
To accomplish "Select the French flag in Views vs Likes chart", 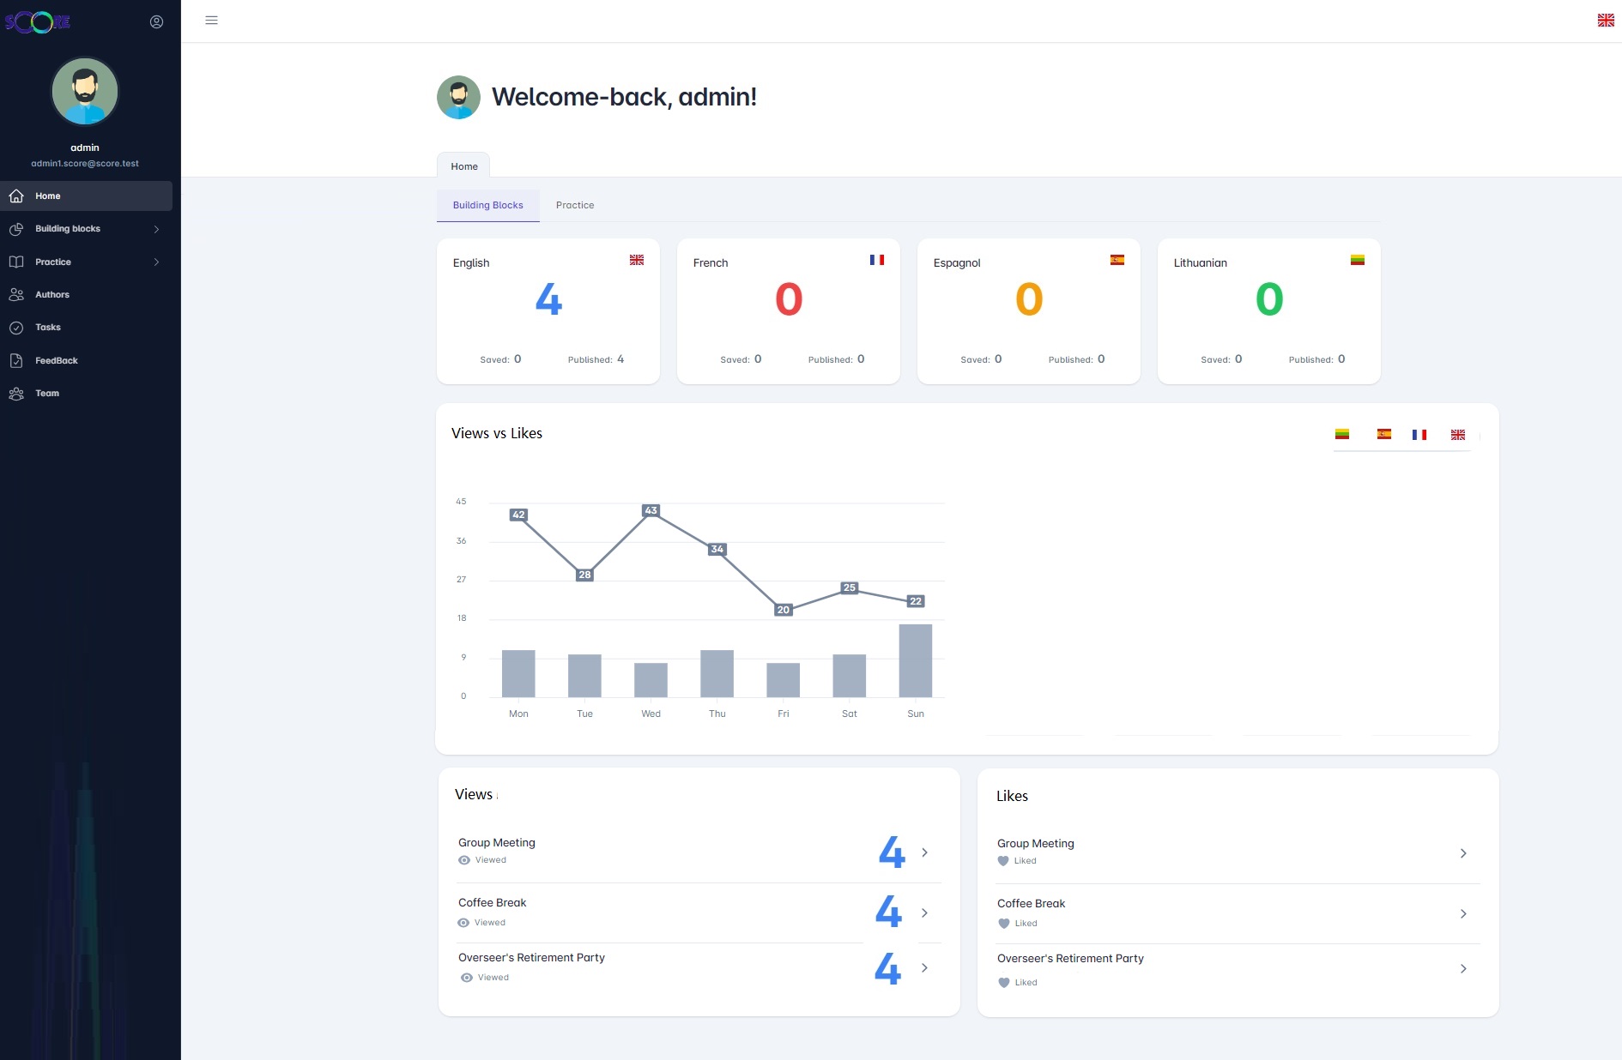I will tap(1419, 435).
